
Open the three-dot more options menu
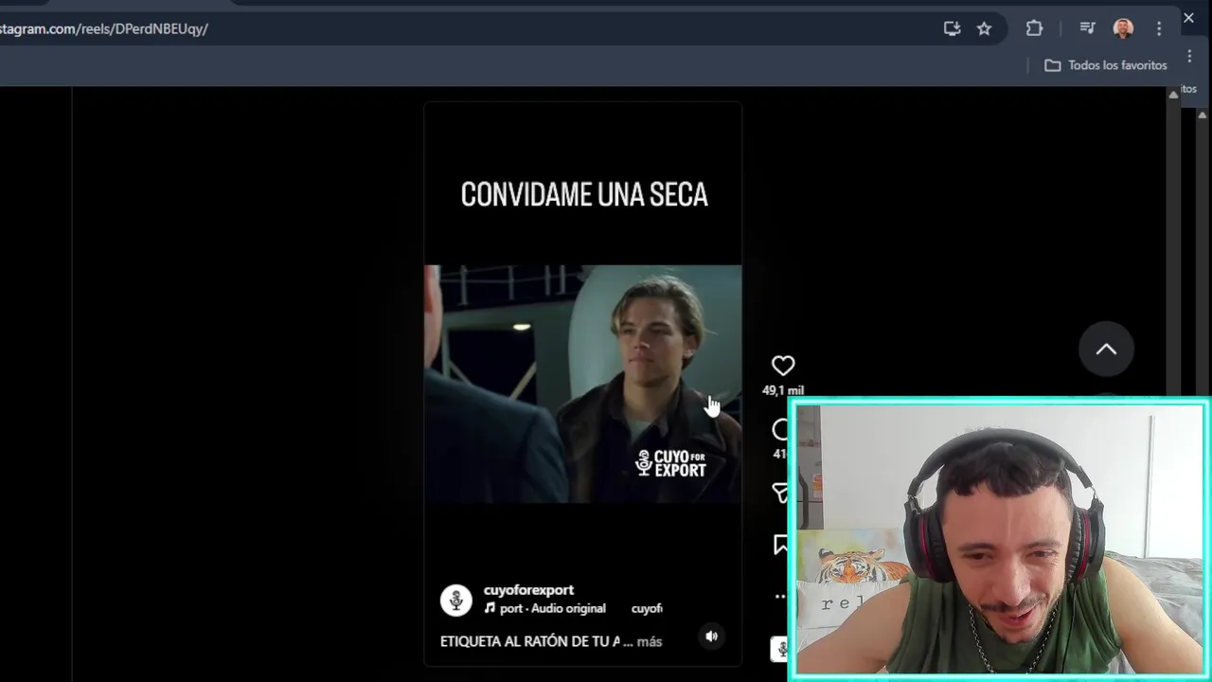pos(781,597)
